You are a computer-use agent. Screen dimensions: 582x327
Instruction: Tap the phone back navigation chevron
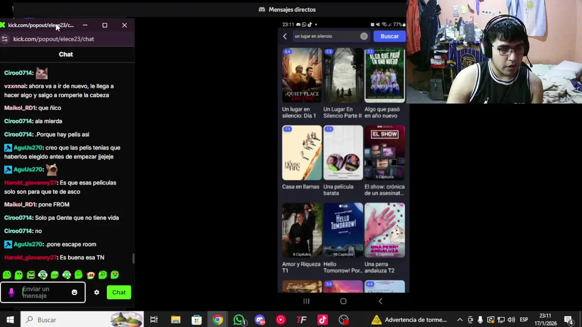point(381,301)
